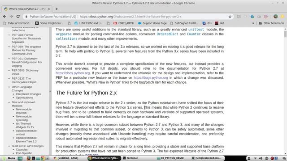
Task: Click the pink circular extension icon
Action: pyautogui.click(x=266, y=17)
